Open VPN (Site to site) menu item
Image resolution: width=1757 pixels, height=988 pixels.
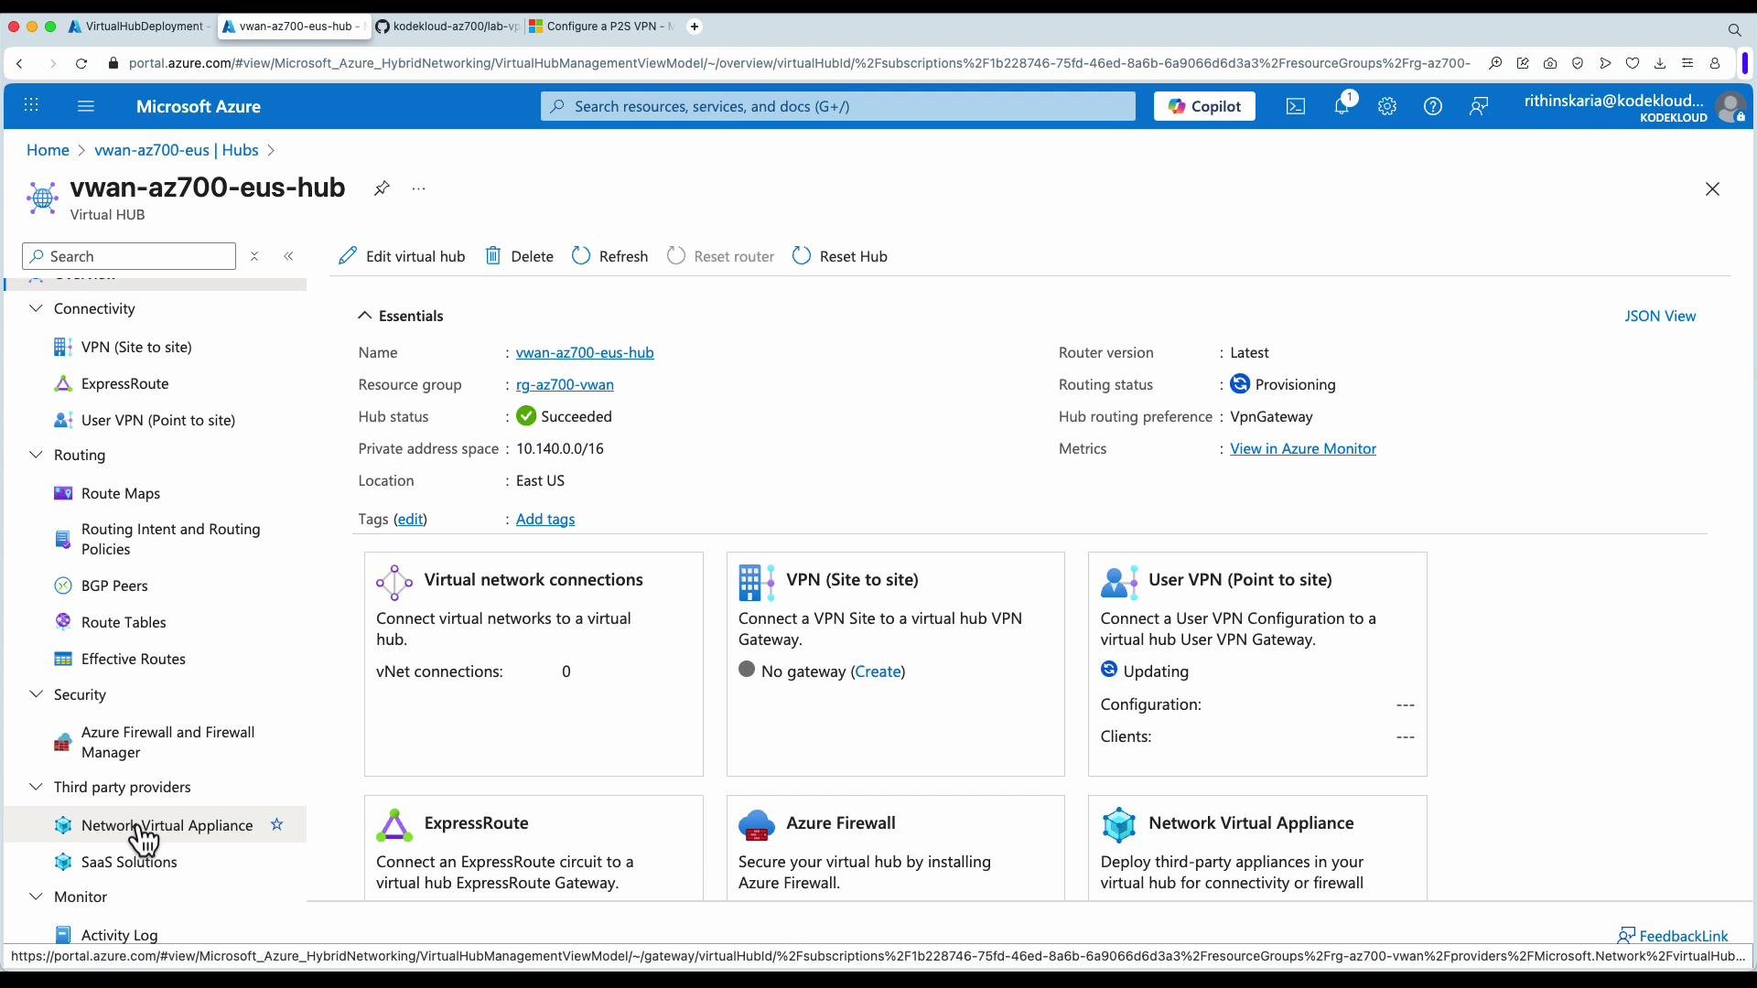136,347
